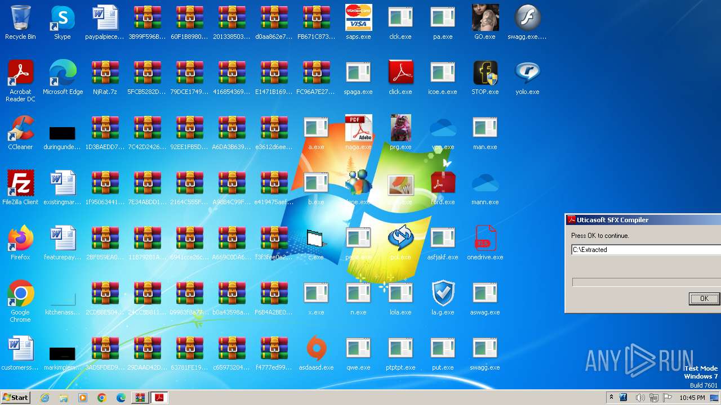Select the onedrive.exe XLS-style icon
The image size is (721, 405).
coord(485,238)
